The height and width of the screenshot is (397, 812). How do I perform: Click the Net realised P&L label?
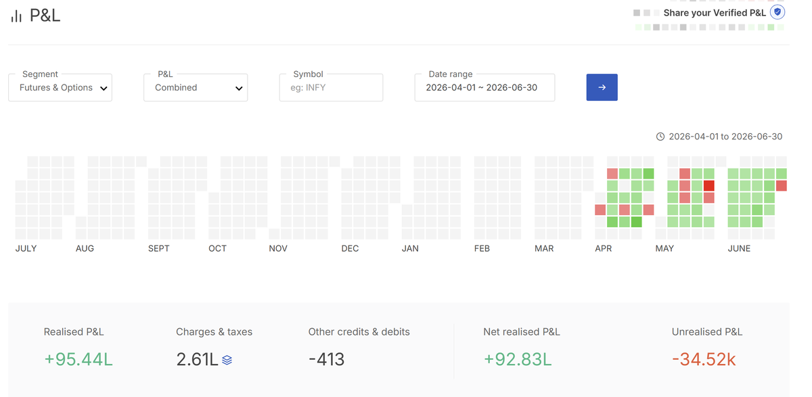[x=522, y=331]
